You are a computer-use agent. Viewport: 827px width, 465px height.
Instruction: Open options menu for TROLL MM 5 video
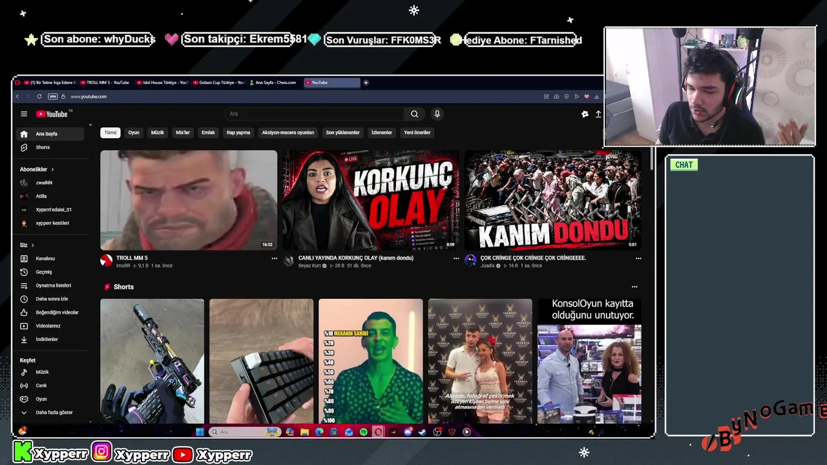(274, 258)
